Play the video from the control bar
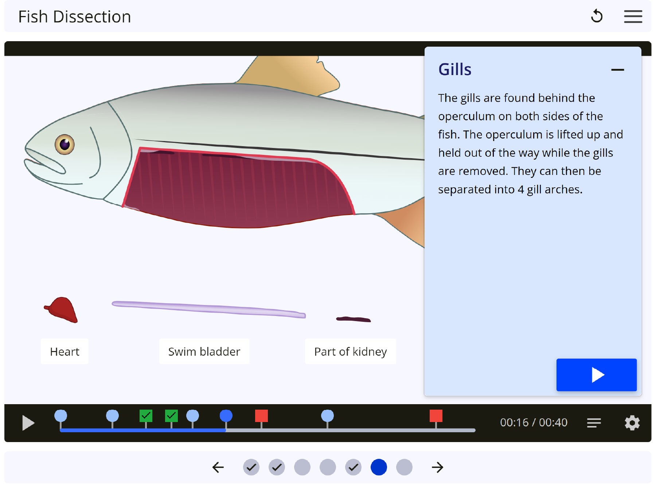This screenshot has height=492, width=656. pos(28,423)
